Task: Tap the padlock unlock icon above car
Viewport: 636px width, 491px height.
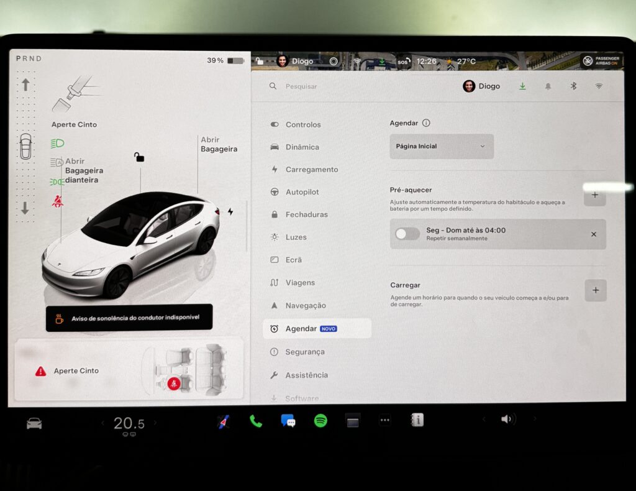Action: [139, 157]
